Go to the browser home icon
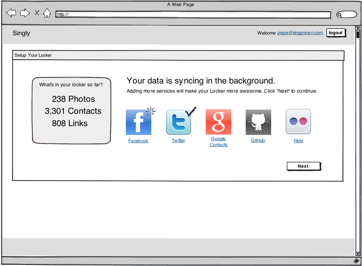This screenshot has width=362, height=266. [47, 13]
